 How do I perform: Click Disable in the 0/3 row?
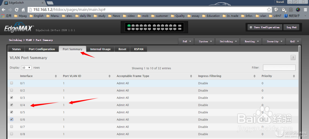pyautogui.click(x=203, y=98)
